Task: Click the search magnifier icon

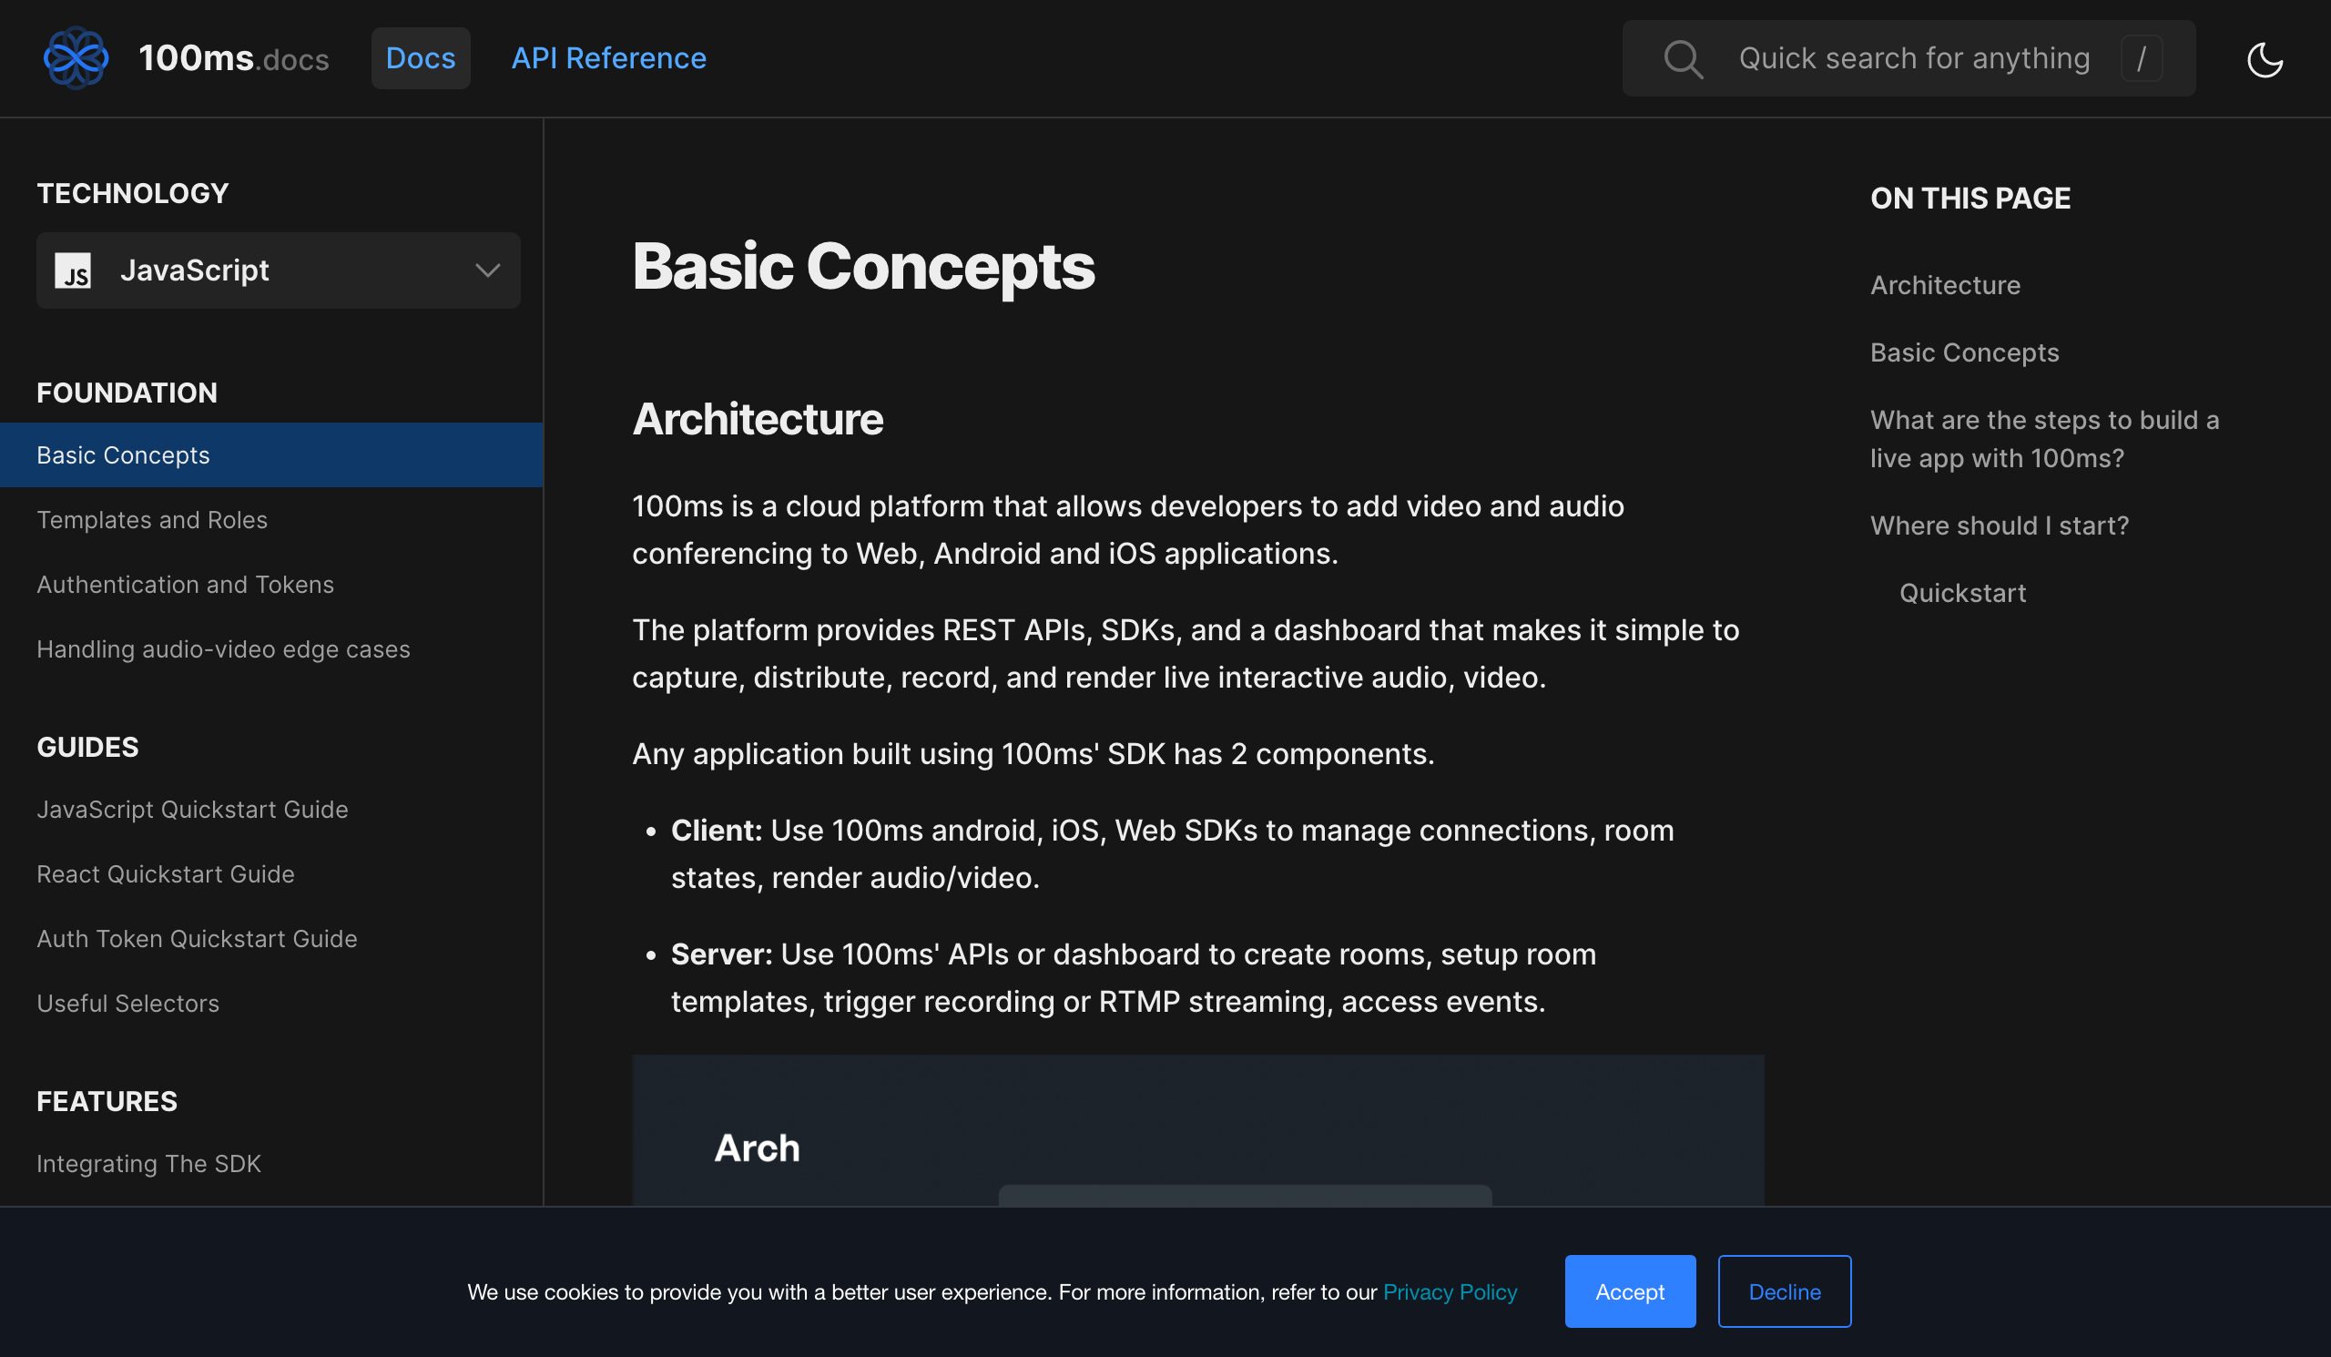Action: [1683, 59]
